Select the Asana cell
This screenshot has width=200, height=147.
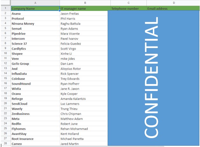click(x=35, y=13)
